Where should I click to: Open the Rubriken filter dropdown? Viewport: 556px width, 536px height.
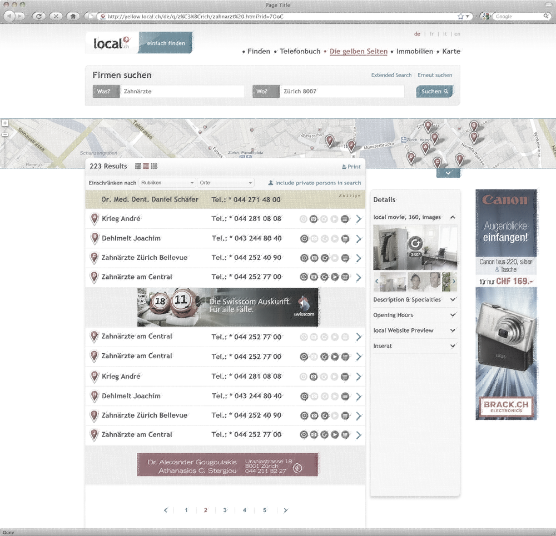click(x=167, y=182)
